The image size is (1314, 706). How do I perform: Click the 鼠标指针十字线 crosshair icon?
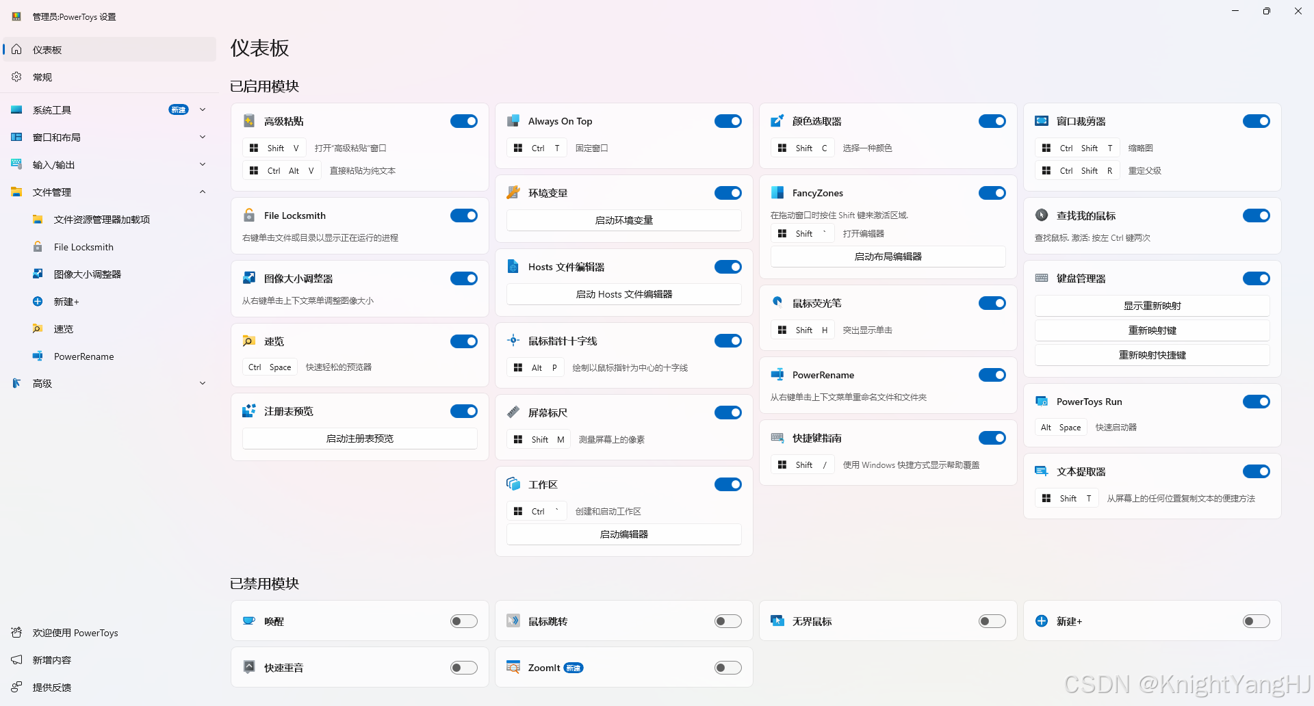(x=513, y=341)
